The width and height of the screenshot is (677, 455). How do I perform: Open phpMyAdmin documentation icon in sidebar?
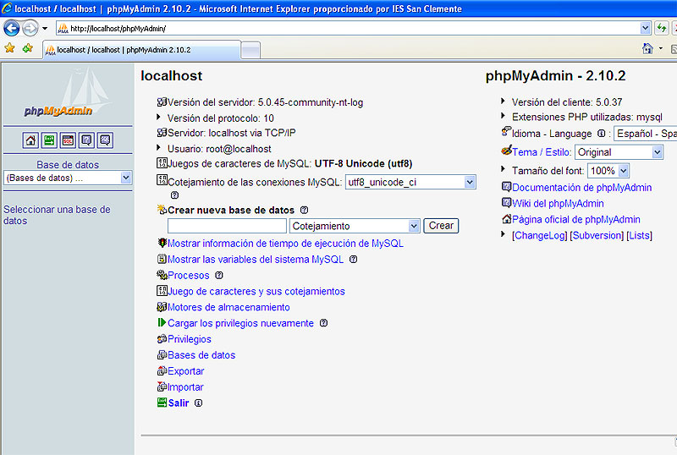pos(87,140)
